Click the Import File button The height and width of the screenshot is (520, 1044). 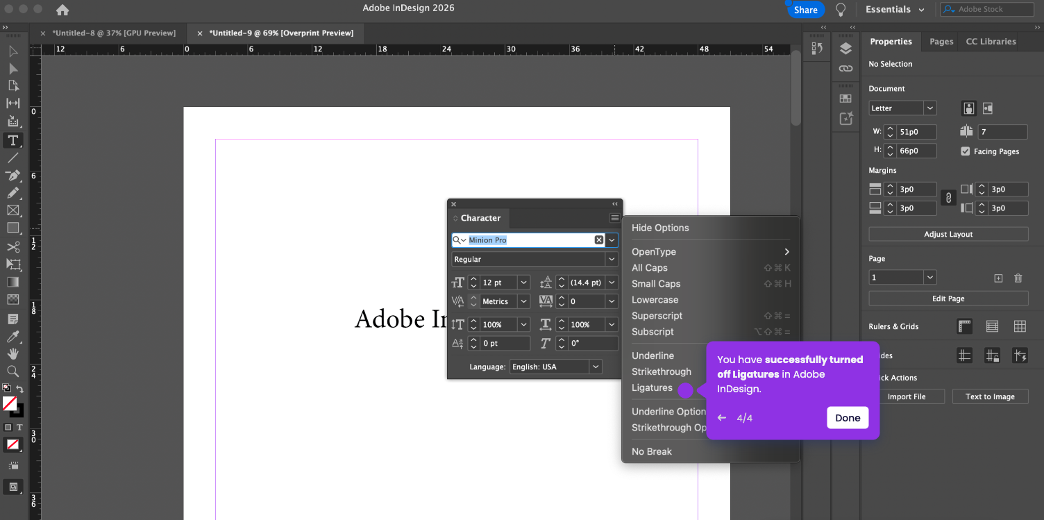907,396
